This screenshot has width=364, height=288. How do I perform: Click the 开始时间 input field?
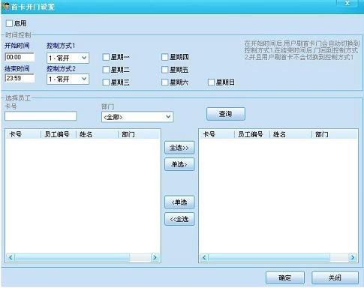pos(20,57)
